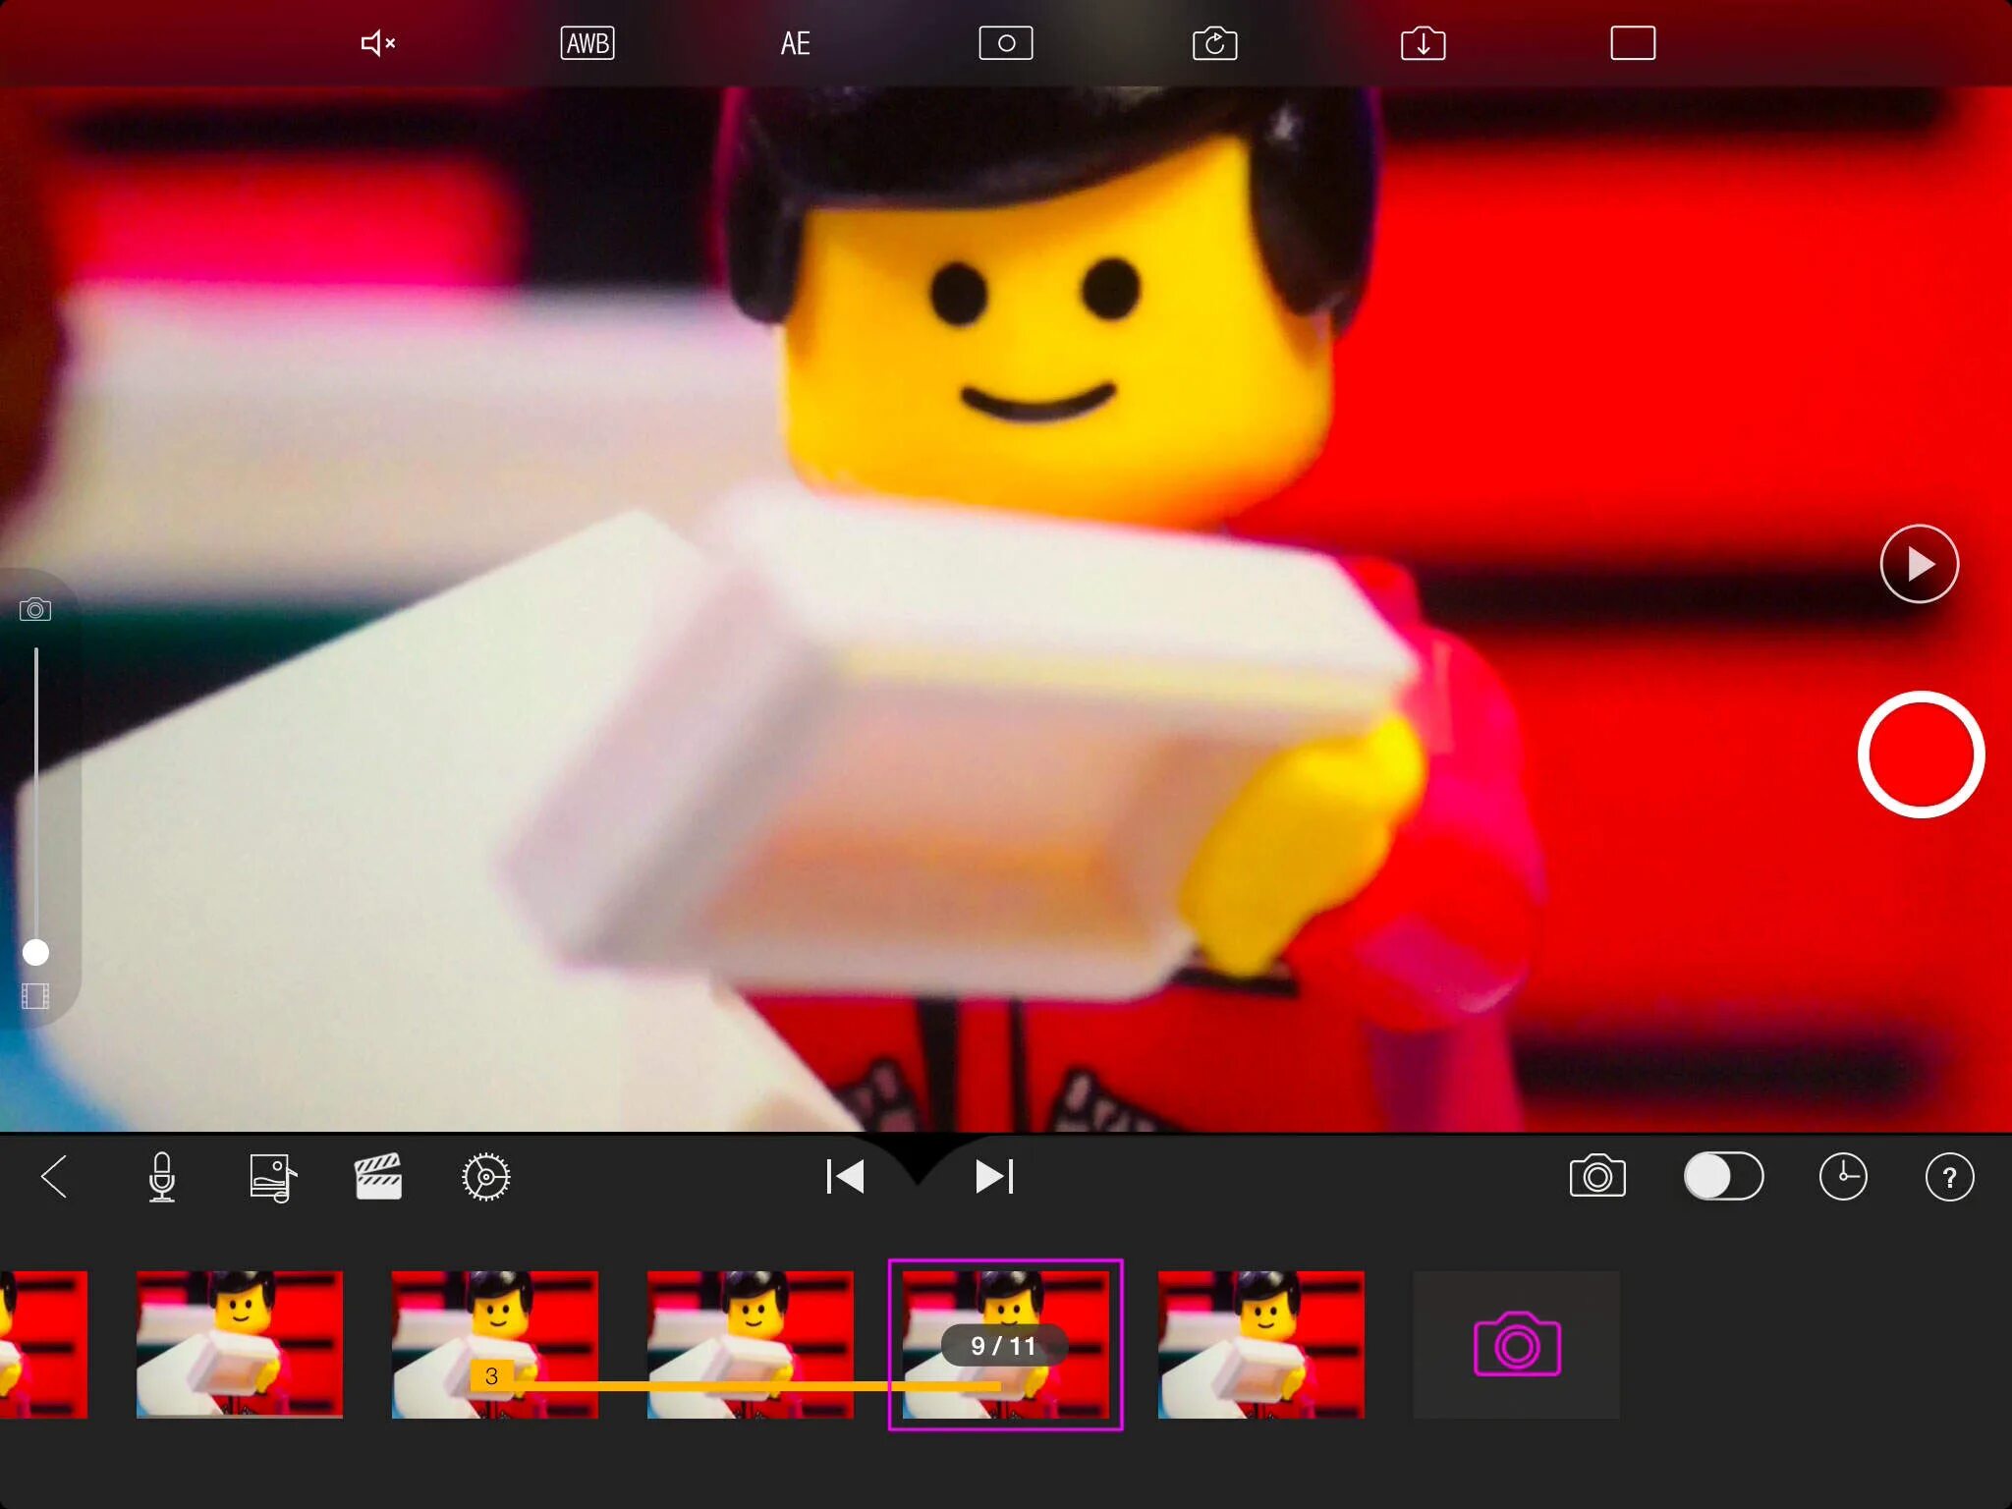Screen dimensions: 2012x1509
Task: Tap the muted speaker icon
Action: [x=377, y=43]
